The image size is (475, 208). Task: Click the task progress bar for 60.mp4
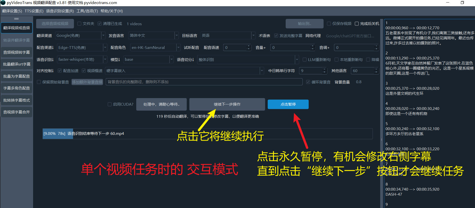pyautogui.click(x=207, y=134)
